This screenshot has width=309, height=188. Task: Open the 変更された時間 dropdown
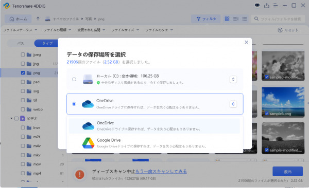pyautogui.click(x=91, y=30)
